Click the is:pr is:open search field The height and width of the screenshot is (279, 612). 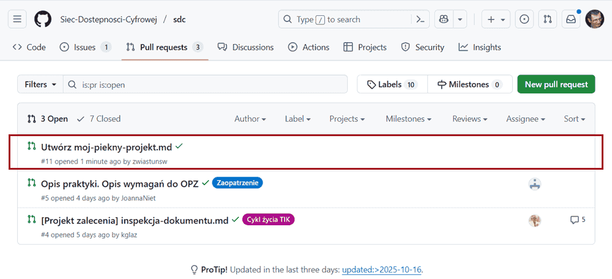(x=208, y=85)
